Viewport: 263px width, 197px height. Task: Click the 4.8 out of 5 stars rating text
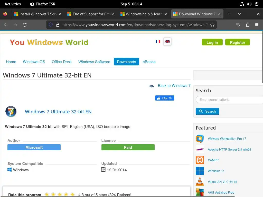pyautogui.click(x=105, y=195)
